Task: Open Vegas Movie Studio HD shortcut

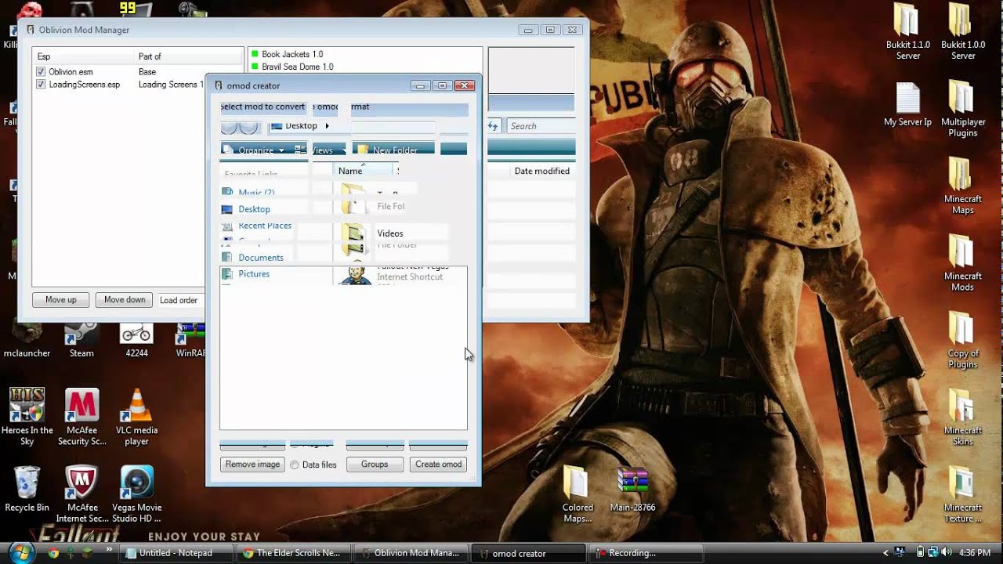Action: tap(137, 493)
